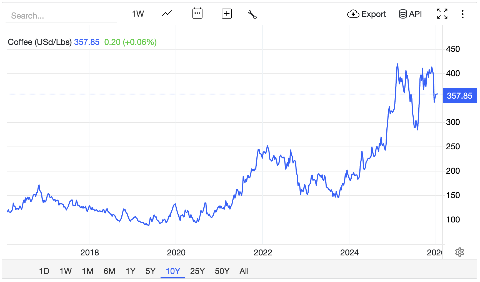Show the 25Y time range
The width and height of the screenshot is (480, 282).
click(x=197, y=271)
